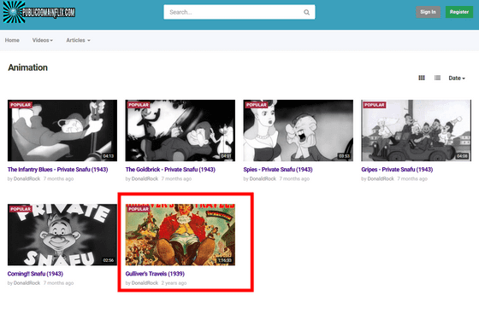Click the Popular badge on Gripes thumbnail
Viewport: 479px width, 319px height.
[x=375, y=105]
